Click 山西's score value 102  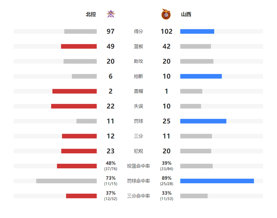pyautogui.click(x=166, y=32)
